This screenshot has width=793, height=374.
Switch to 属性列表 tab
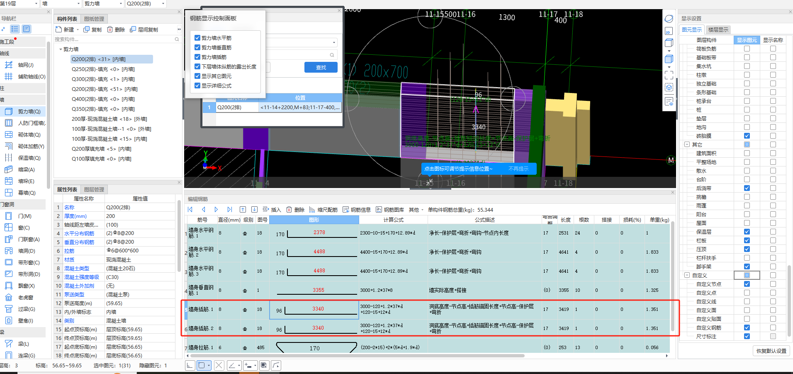click(x=67, y=190)
